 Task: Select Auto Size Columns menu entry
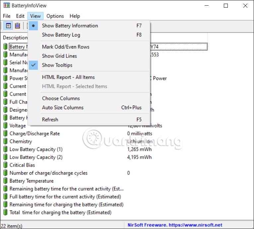tap(89, 107)
